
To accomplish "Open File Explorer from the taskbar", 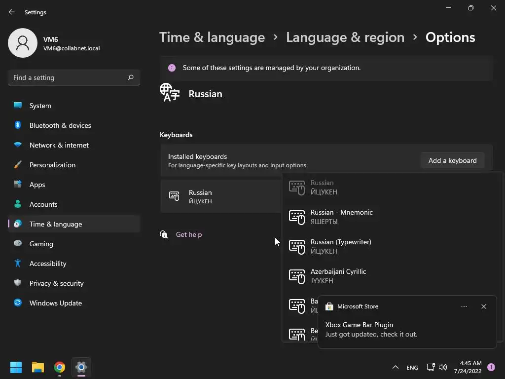I will coord(38,367).
